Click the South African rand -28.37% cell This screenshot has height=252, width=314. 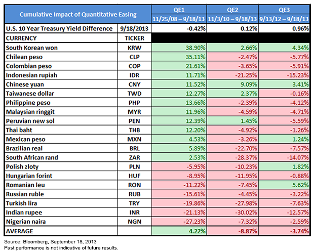point(232,157)
